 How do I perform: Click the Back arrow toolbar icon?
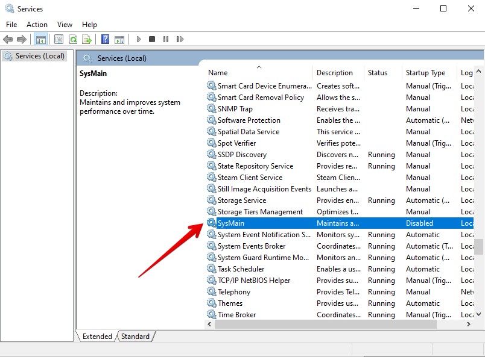[8, 39]
